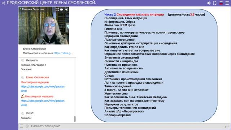The height and width of the screenshot is (130, 231).
Task: Click the slide line "Типы сновидений"
Action: (118, 86)
